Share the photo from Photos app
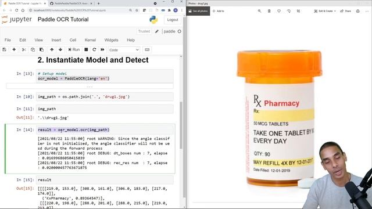This screenshot has height=209, width=372. pos(345,11)
